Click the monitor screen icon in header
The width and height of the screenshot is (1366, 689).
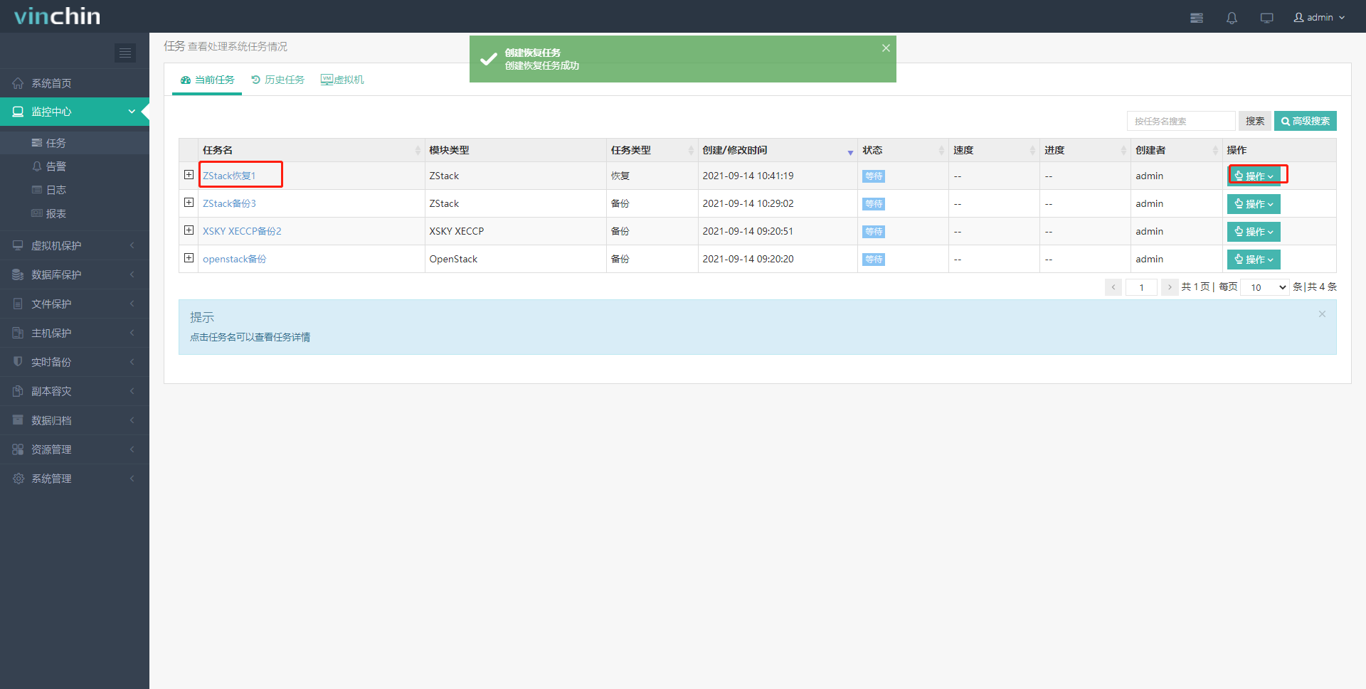click(x=1266, y=18)
